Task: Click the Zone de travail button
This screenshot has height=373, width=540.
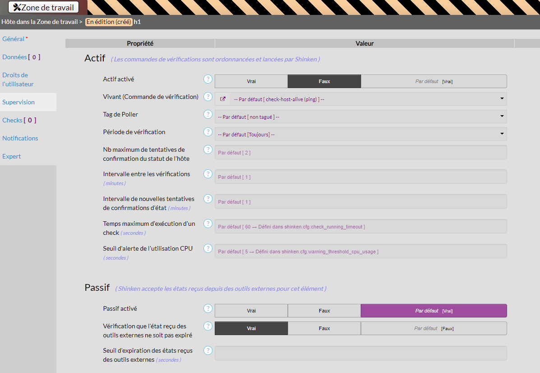Action: [44, 7]
